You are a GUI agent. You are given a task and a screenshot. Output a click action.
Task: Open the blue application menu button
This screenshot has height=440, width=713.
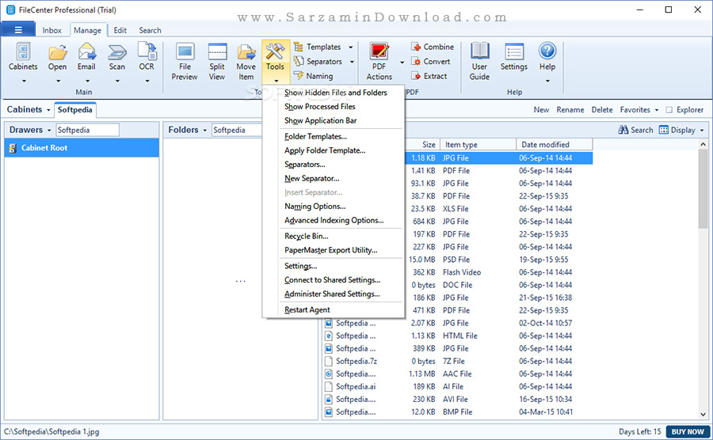[18, 30]
